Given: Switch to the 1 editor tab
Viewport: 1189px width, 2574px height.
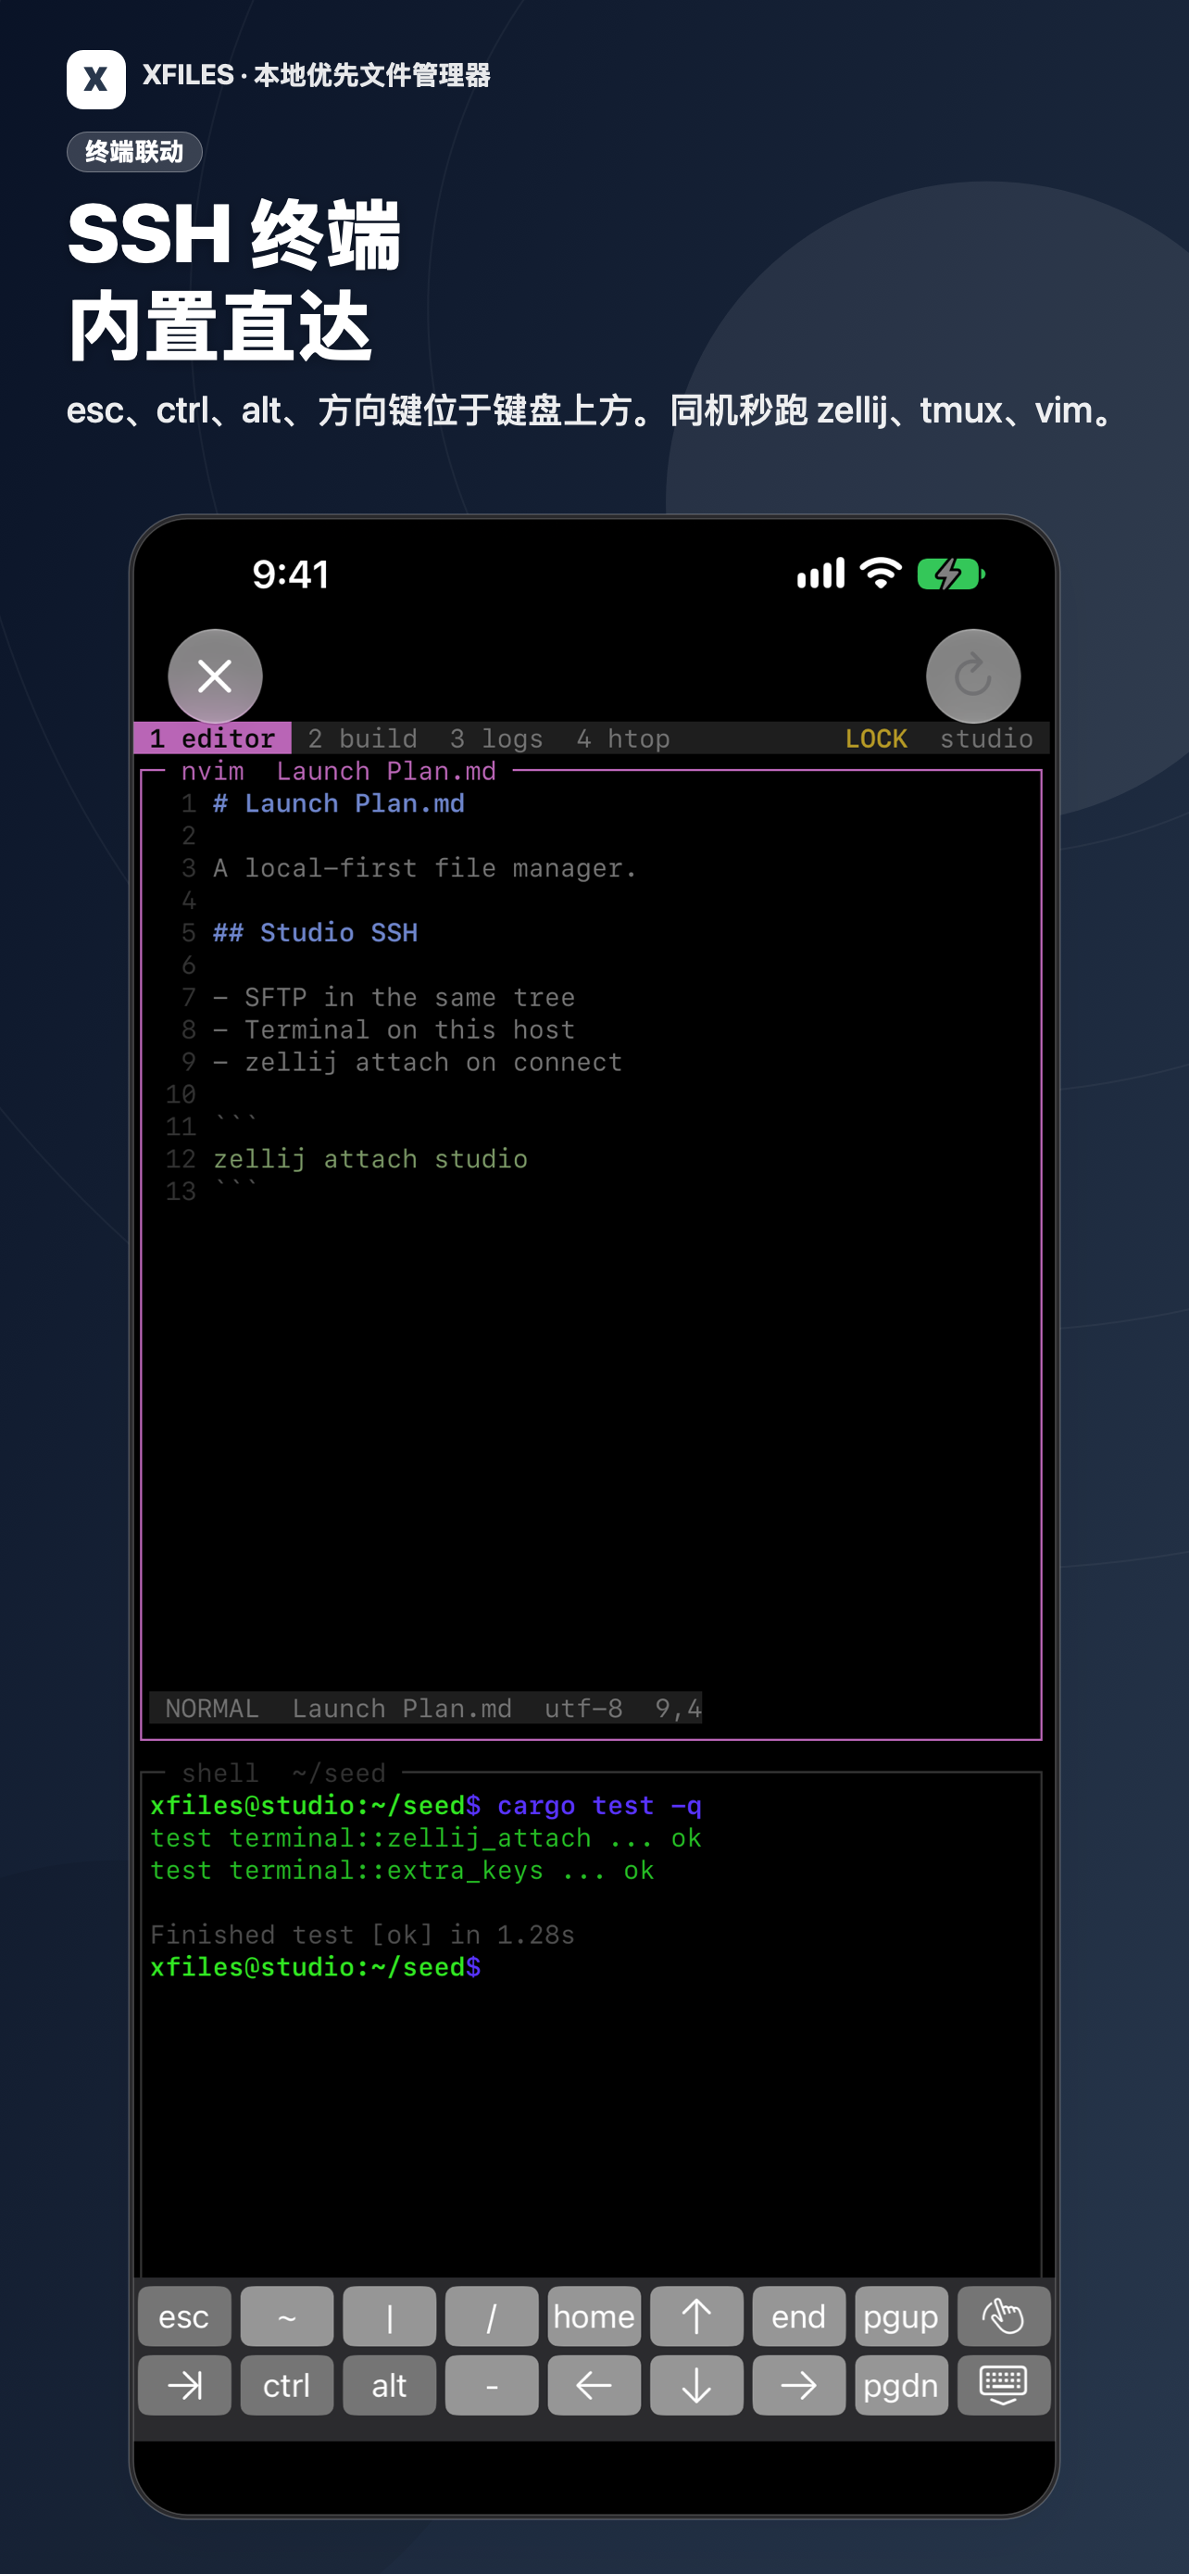Looking at the screenshot, I should [213, 738].
